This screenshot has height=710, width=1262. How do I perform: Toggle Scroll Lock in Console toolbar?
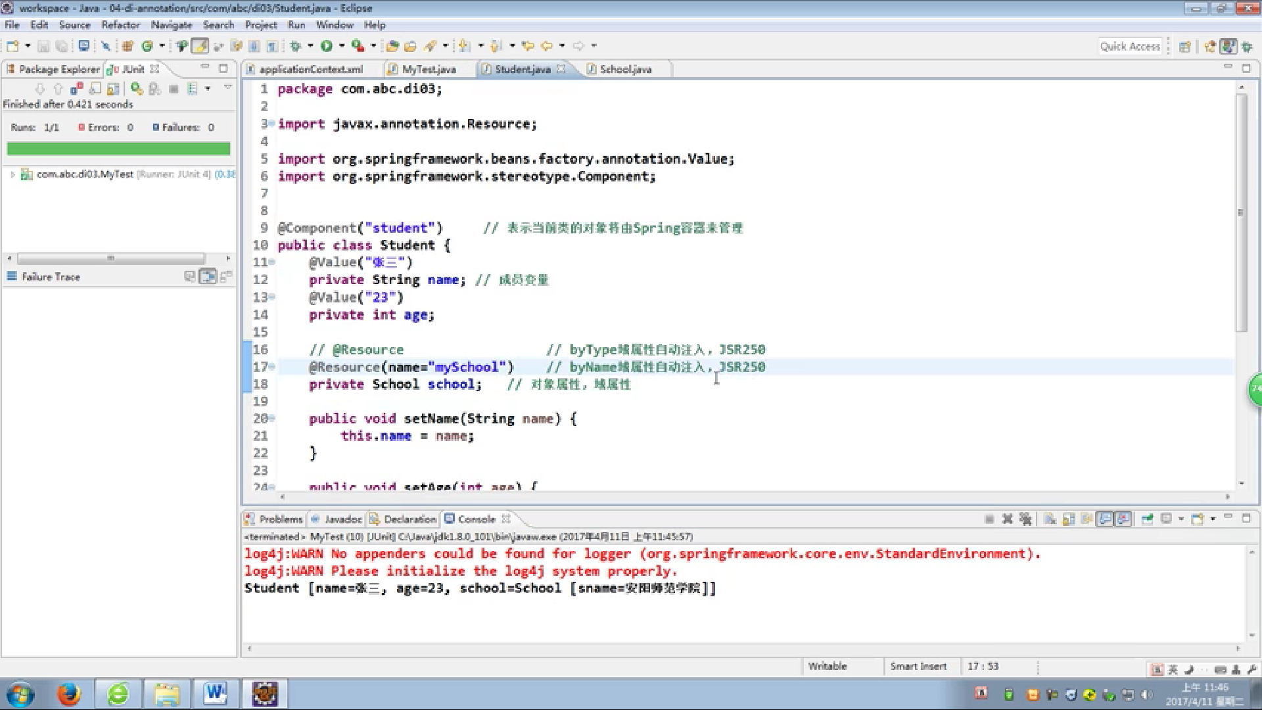(1069, 519)
